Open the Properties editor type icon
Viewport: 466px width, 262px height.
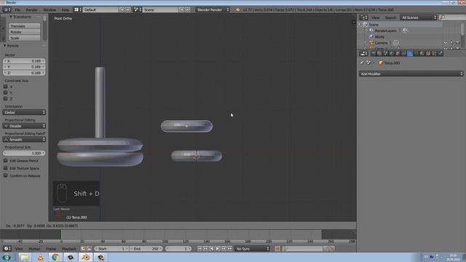pyautogui.click(x=363, y=53)
